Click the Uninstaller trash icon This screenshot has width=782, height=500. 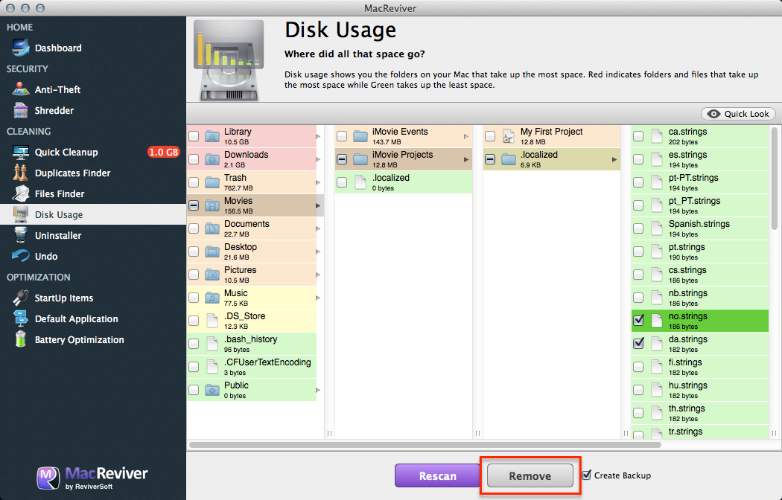point(21,235)
